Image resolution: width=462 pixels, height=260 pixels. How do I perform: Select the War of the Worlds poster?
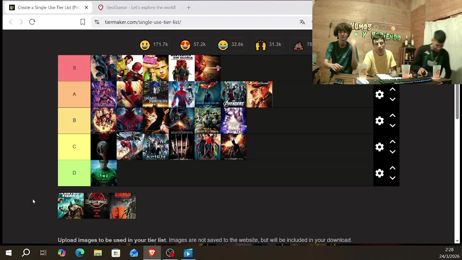tap(104, 147)
